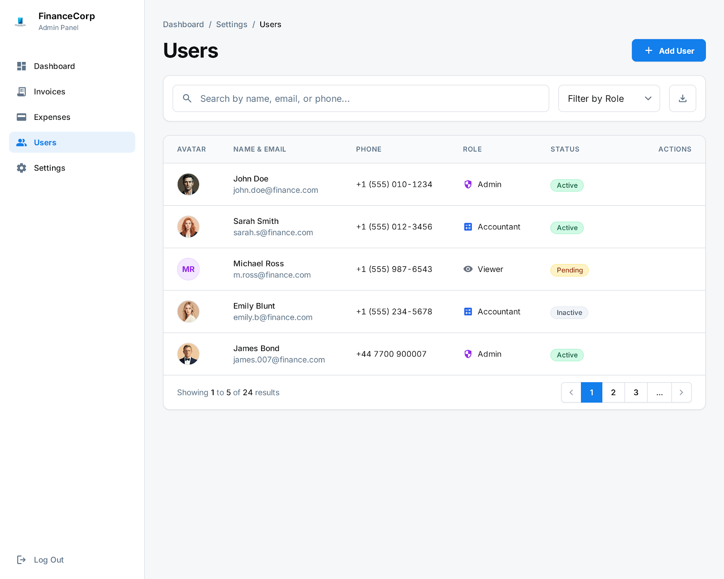The image size is (724, 579).
Task: Click the Accountant calculator icon for Sarah Smith
Action: pyautogui.click(x=468, y=227)
